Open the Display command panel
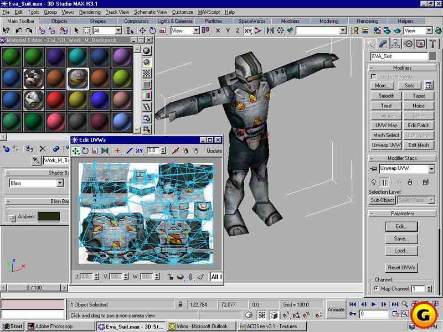Screen dimensions: 443x332 click(421, 44)
